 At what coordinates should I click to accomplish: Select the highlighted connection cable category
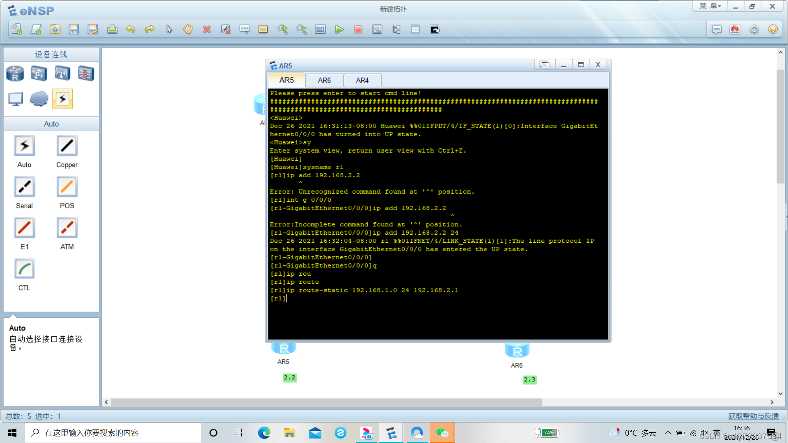click(x=62, y=99)
